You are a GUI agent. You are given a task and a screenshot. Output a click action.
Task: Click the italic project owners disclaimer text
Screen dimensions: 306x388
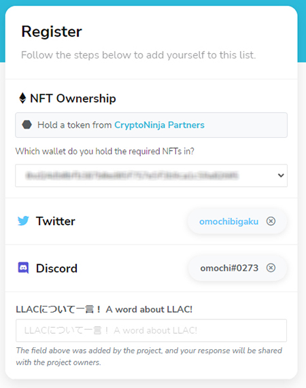149,356
